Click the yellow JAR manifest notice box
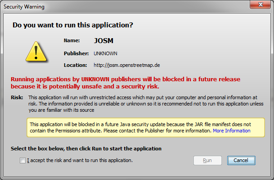Image resolution: width=274 pixels, height=180 pixels. pyautogui.click(x=146, y=127)
